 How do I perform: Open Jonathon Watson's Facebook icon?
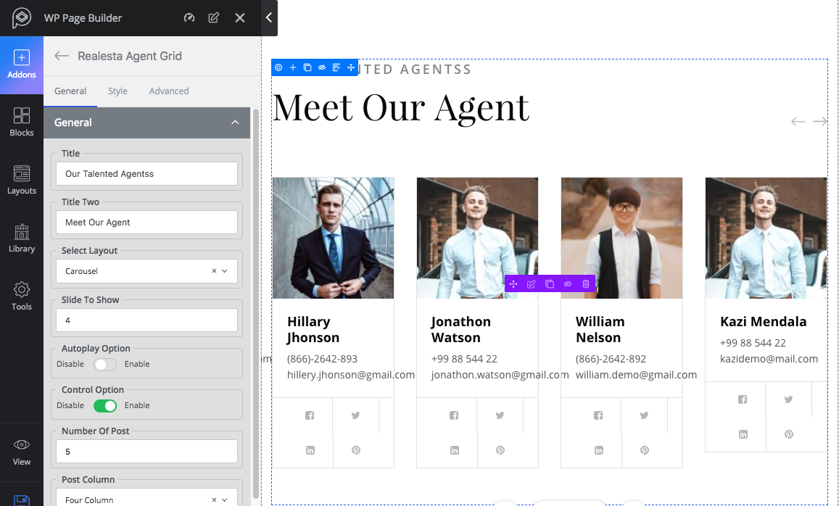[x=454, y=415]
